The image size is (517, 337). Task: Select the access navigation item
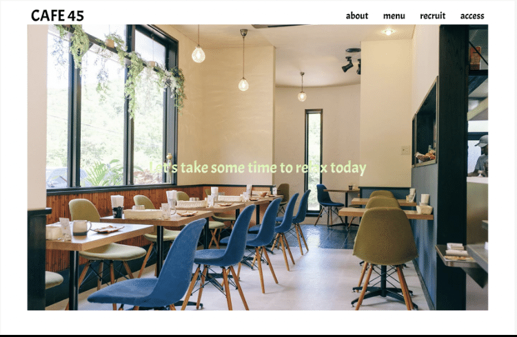(472, 16)
